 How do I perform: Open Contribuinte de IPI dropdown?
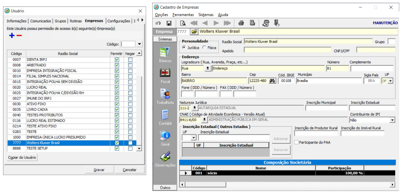pyautogui.click(x=393, y=120)
